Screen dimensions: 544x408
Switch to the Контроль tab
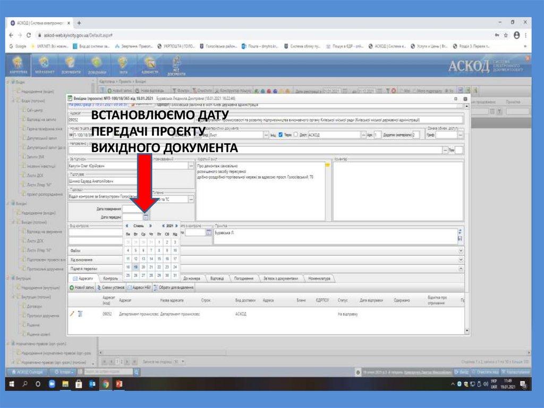110,278
